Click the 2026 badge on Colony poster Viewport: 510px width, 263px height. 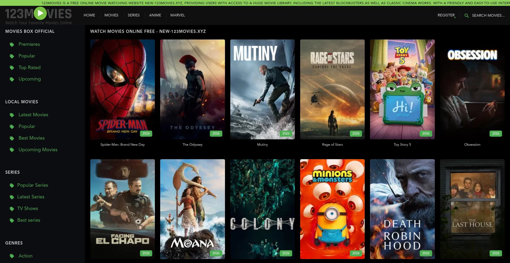click(286, 253)
